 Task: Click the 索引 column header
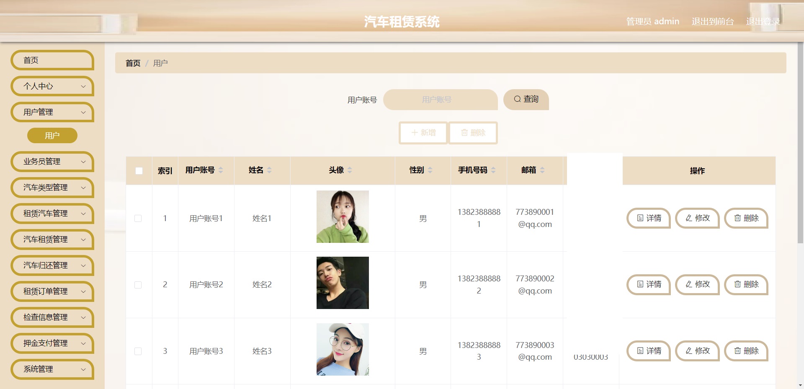[165, 171]
